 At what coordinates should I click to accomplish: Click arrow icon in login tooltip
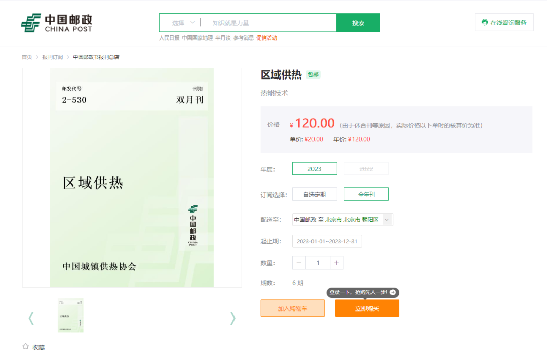393,292
